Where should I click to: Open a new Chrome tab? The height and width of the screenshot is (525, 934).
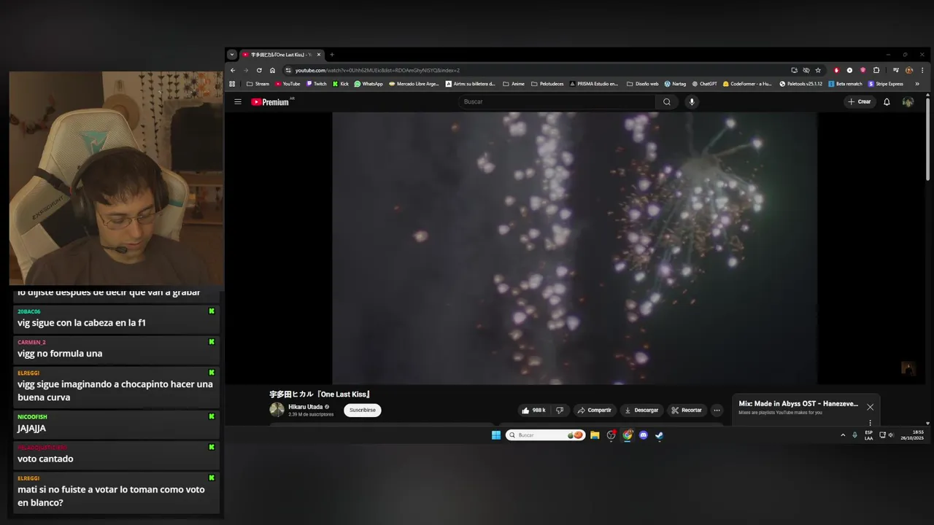pos(331,55)
